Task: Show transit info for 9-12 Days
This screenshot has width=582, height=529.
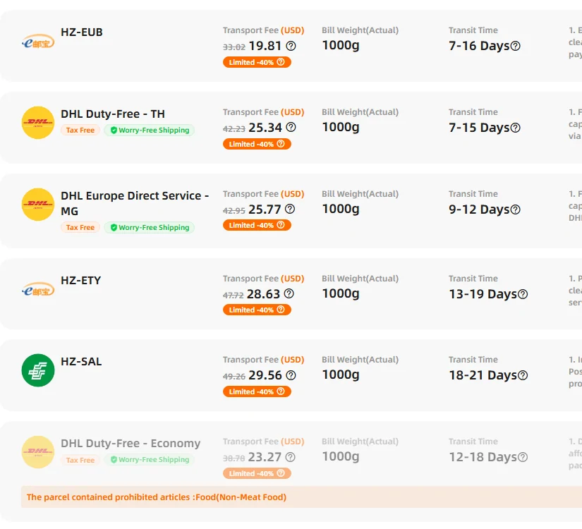Action: 516,209
